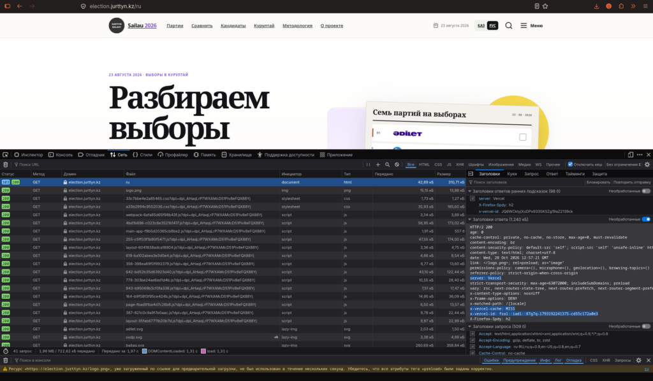Open the Хранилище DevTools tab

(x=237, y=155)
